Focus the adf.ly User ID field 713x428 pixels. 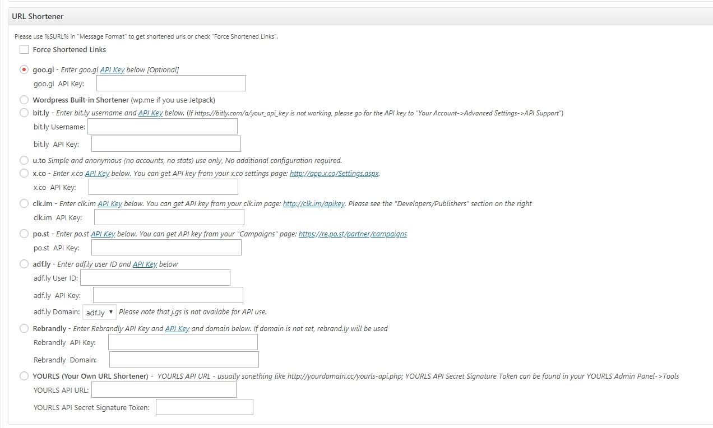(155, 277)
